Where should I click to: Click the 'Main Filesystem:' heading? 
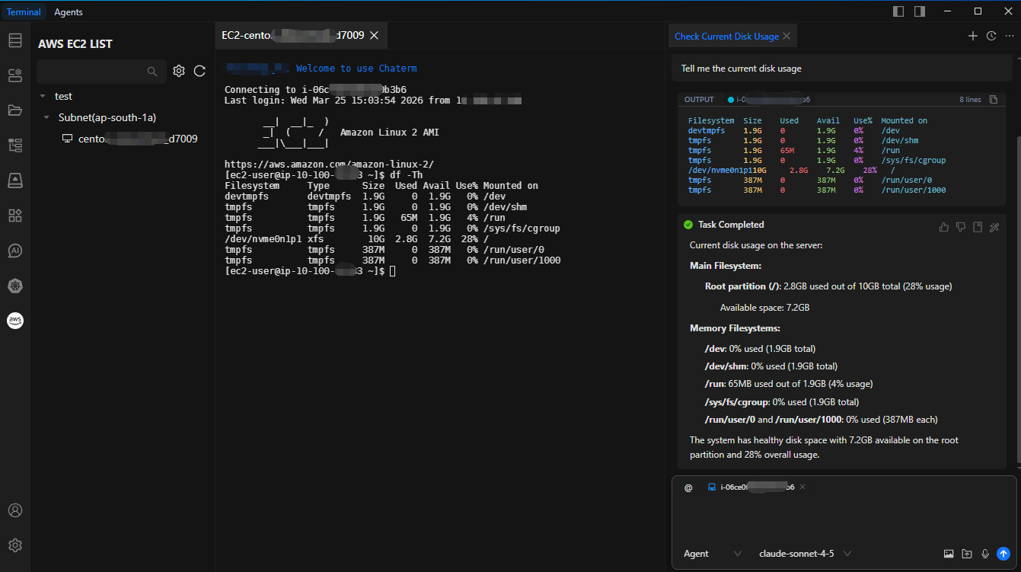(726, 266)
